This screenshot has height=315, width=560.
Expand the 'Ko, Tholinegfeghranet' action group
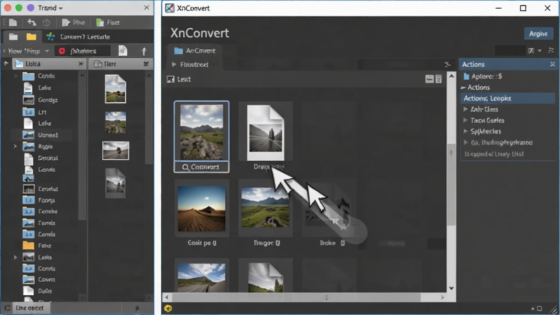(465, 143)
